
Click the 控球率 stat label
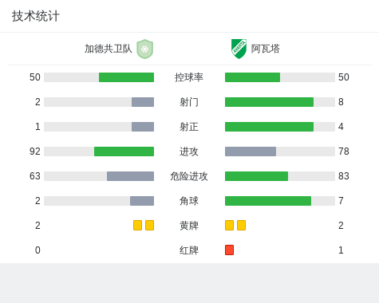click(189, 77)
